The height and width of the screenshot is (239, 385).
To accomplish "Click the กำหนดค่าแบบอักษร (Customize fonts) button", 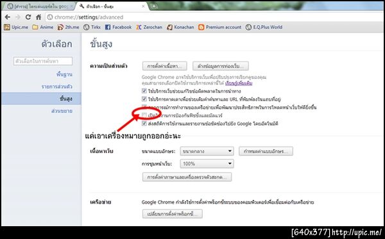I will [x=266, y=151].
